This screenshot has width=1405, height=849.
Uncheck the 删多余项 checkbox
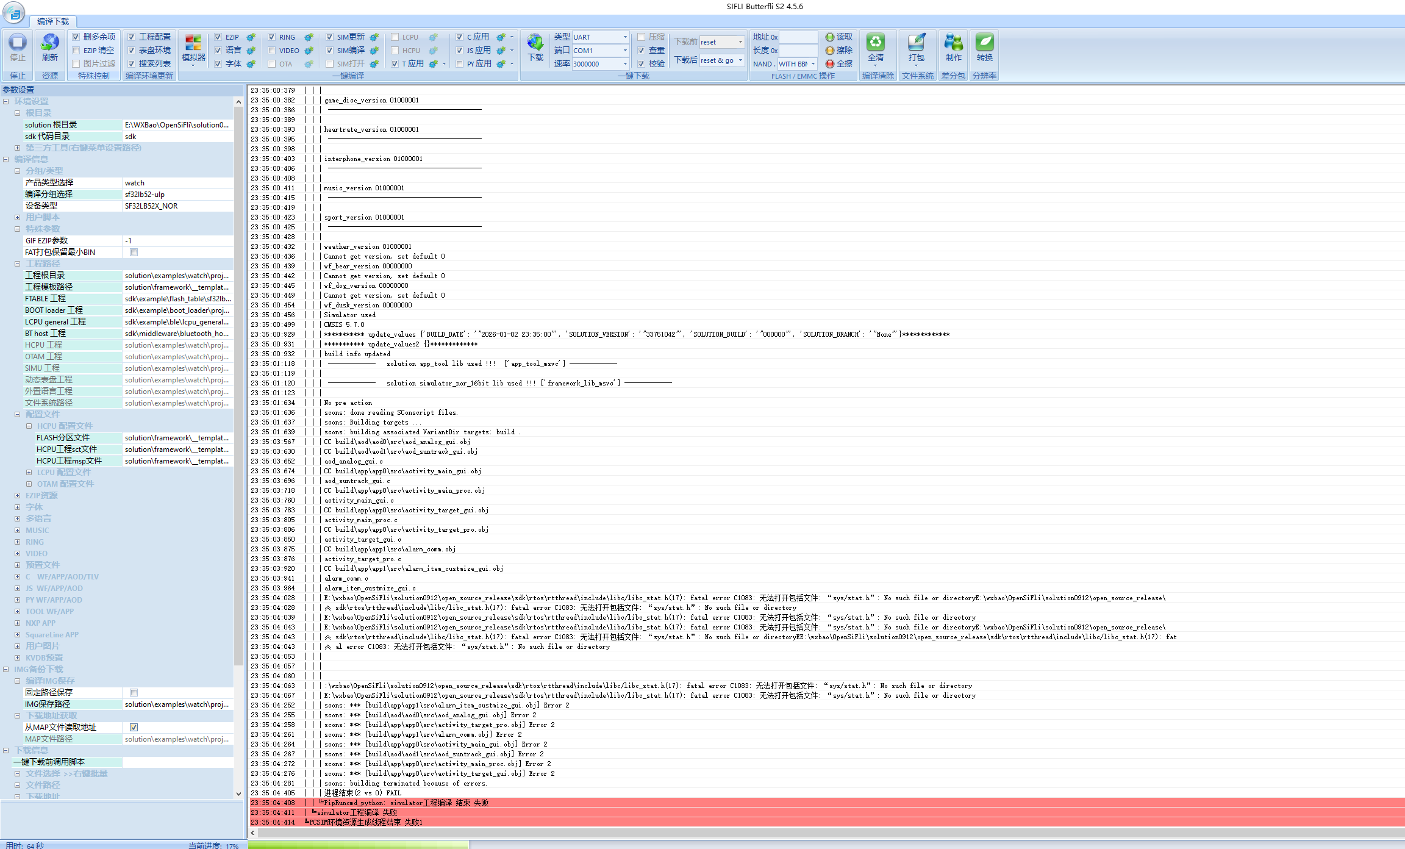[x=76, y=37]
